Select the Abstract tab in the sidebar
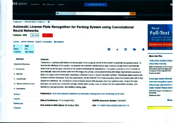Screen dimensions: 175x123 pyautogui.click(x=20, y=59)
